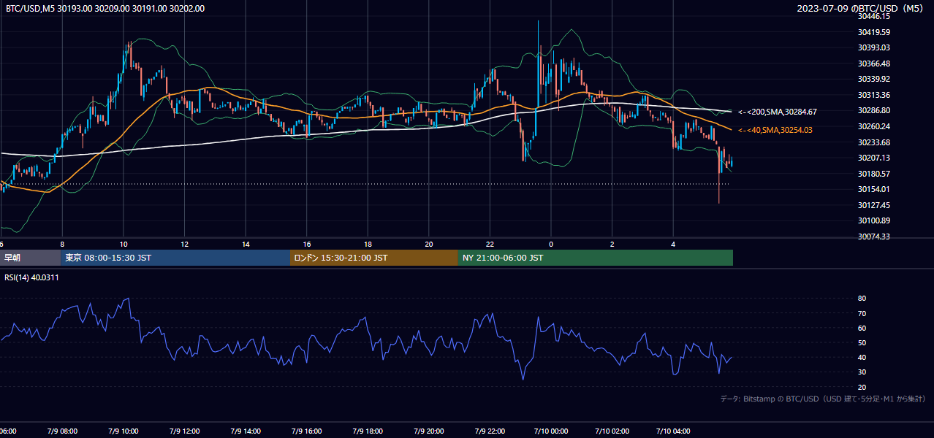Click RSI axis level 80
Screen dimensions: 934x438
(x=862, y=299)
